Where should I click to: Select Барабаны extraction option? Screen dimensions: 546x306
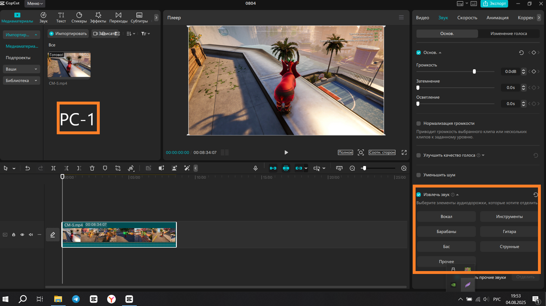[x=446, y=231]
